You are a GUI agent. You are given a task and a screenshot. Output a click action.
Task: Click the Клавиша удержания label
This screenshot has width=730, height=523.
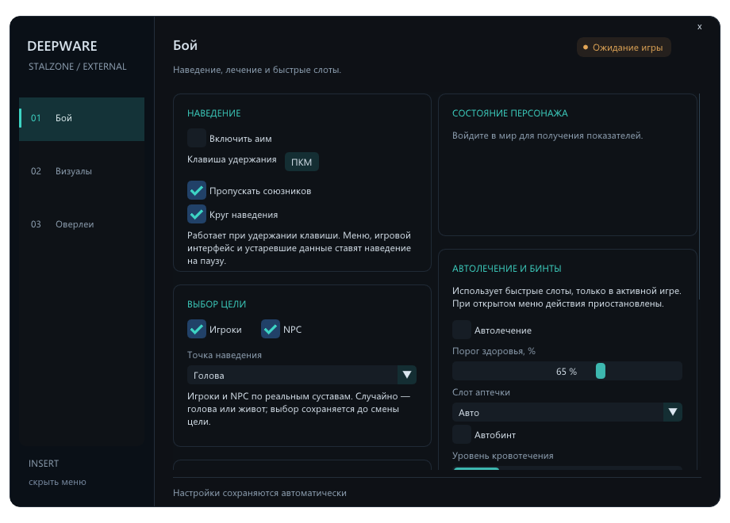coord(232,159)
